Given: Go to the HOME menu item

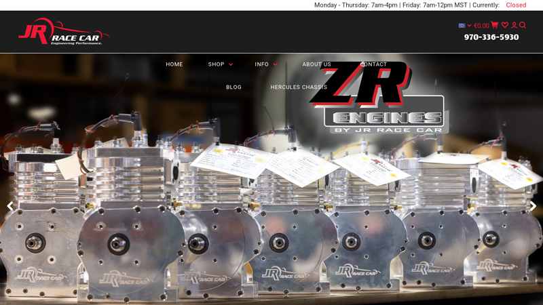Looking at the screenshot, I should coord(174,64).
